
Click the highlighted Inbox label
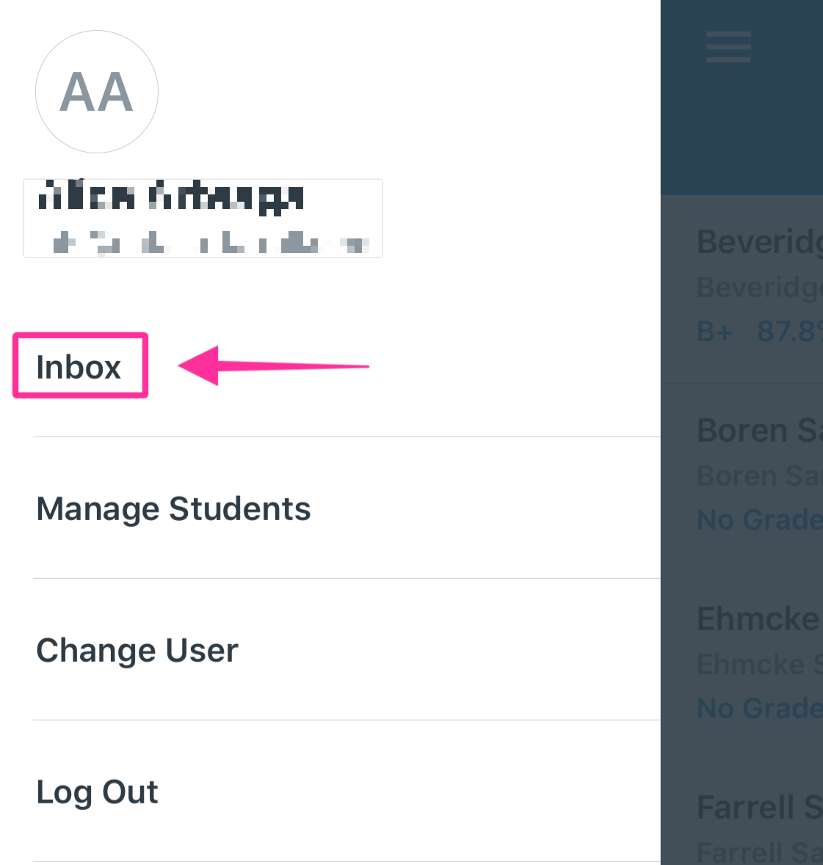point(79,365)
